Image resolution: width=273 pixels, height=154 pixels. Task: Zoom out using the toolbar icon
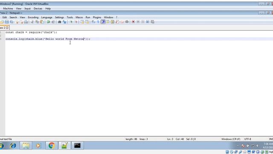coord(76,22)
